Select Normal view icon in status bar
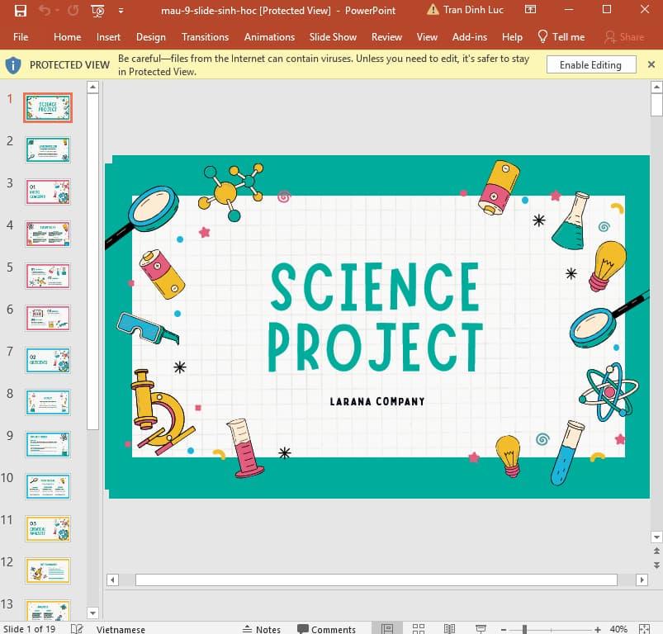Image resolution: width=663 pixels, height=634 pixels. [x=387, y=628]
